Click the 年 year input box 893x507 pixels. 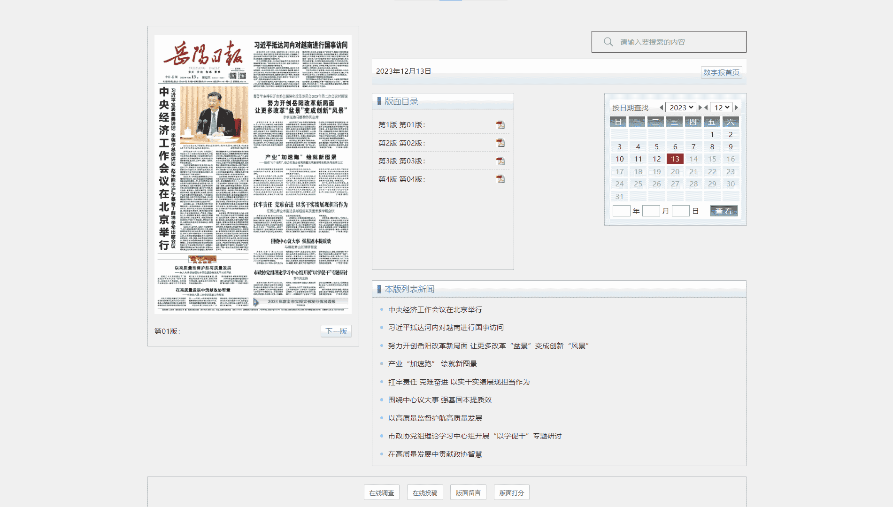click(621, 211)
